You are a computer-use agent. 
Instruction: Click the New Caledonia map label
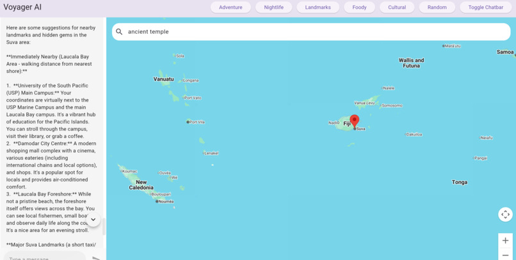tap(141, 185)
